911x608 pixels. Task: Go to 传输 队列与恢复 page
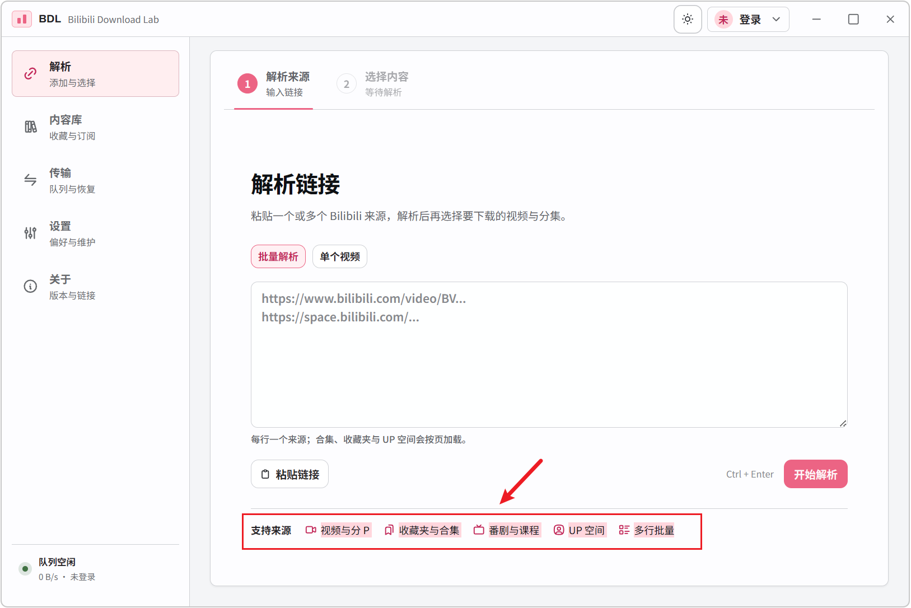point(95,180)
